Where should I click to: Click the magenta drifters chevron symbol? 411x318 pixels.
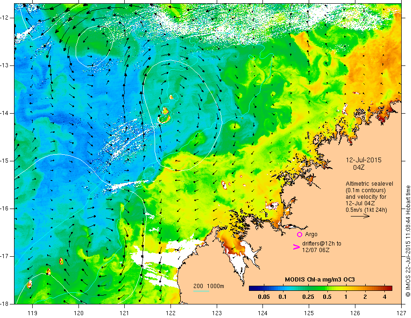tap(297, 247)
